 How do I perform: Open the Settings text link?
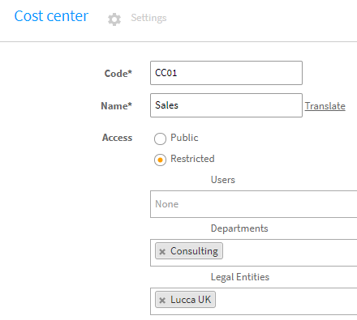pyautogui.click(x=148, y=18)
